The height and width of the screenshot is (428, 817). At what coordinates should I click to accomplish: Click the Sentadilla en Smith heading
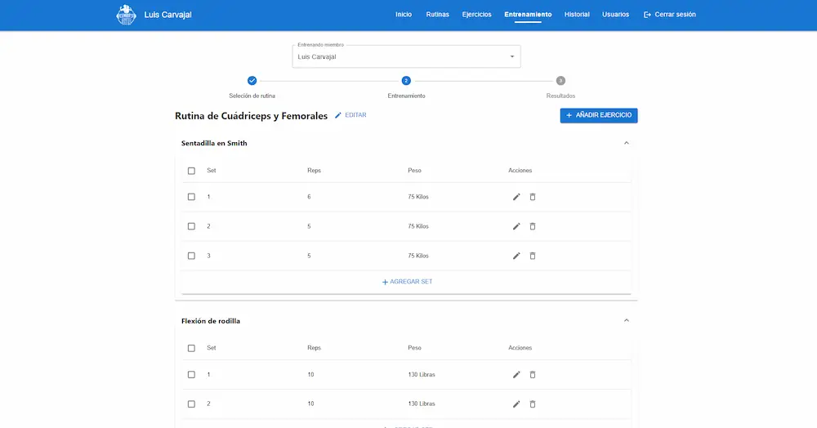(214, 143)
